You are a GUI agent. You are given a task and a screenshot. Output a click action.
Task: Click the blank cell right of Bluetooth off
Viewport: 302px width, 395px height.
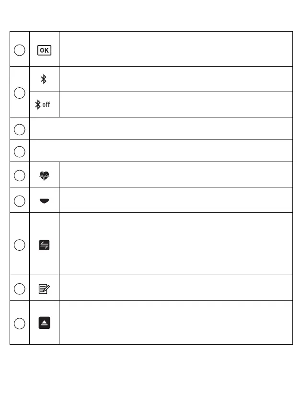pyautogui.click(x=175, y=105)
